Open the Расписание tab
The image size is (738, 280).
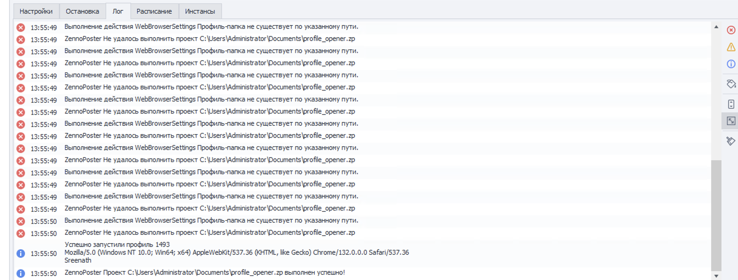point(154,11)
